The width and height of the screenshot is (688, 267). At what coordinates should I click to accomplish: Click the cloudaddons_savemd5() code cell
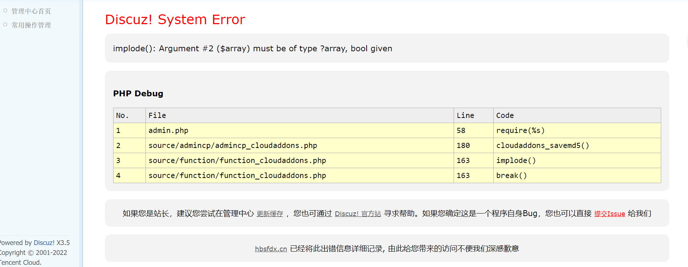pyautogui.click(x=577, y=145)
